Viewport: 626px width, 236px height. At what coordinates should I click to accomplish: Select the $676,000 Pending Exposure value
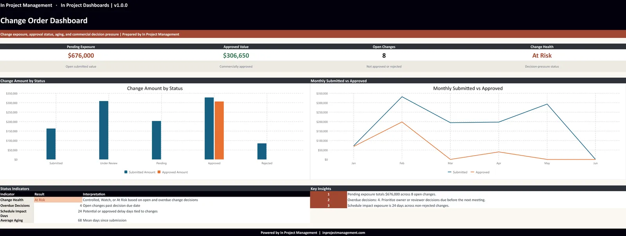(x=81, y=55)
